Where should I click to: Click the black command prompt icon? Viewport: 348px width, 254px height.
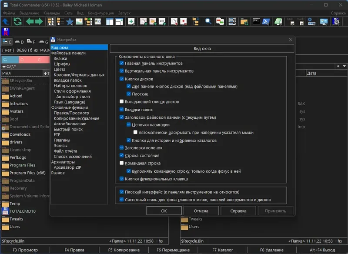click(x=256, y=21)
